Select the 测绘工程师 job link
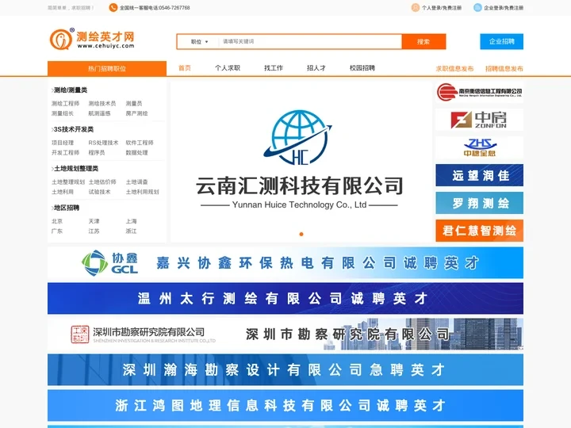The width and height of the screenshot is (571, 428). (66, 103)
